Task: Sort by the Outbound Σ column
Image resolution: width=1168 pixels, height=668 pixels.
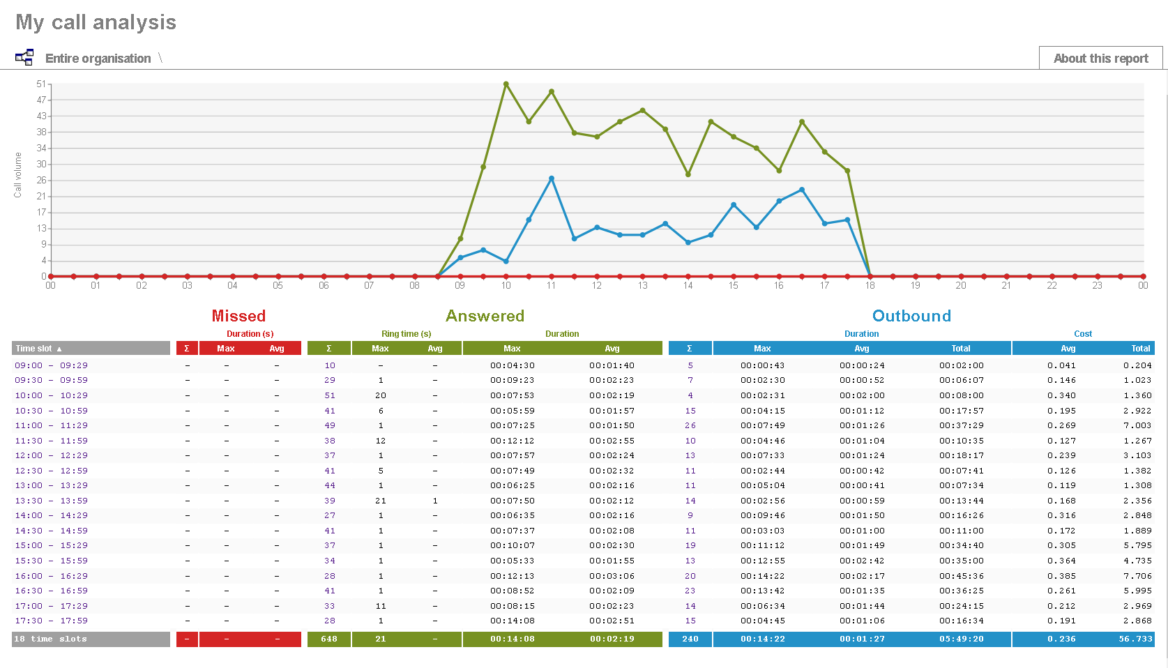Action: click(x=690, y=348)
